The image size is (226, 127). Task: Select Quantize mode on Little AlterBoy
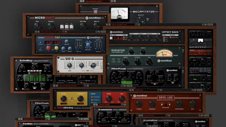pos(92,100)
